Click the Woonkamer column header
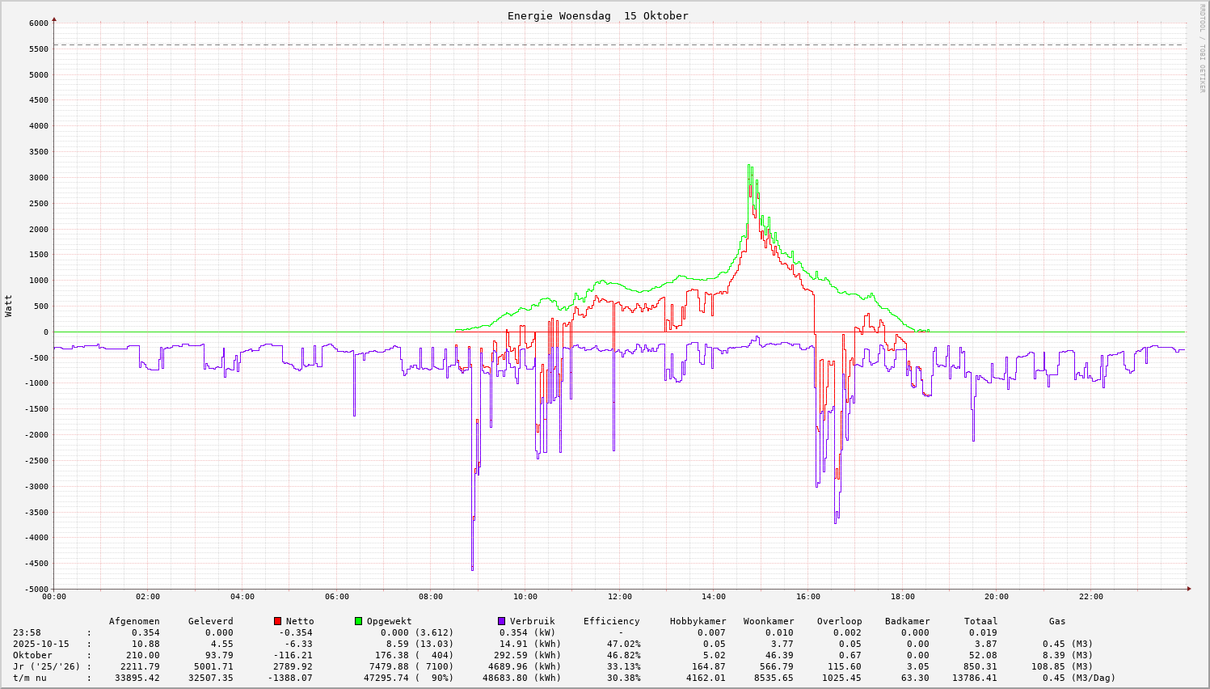1210x689 pixels. tap(769, 621)
